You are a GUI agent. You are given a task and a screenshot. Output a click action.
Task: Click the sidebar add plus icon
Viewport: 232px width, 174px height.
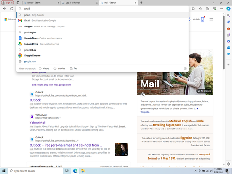pos(228,64)
